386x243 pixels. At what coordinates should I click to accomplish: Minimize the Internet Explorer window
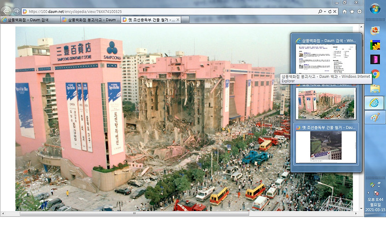tap(337, 3)
